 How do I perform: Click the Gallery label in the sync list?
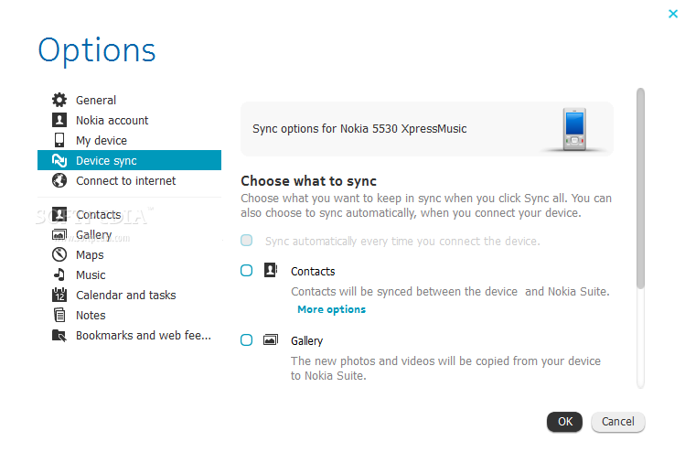click(x=306, y=341)
